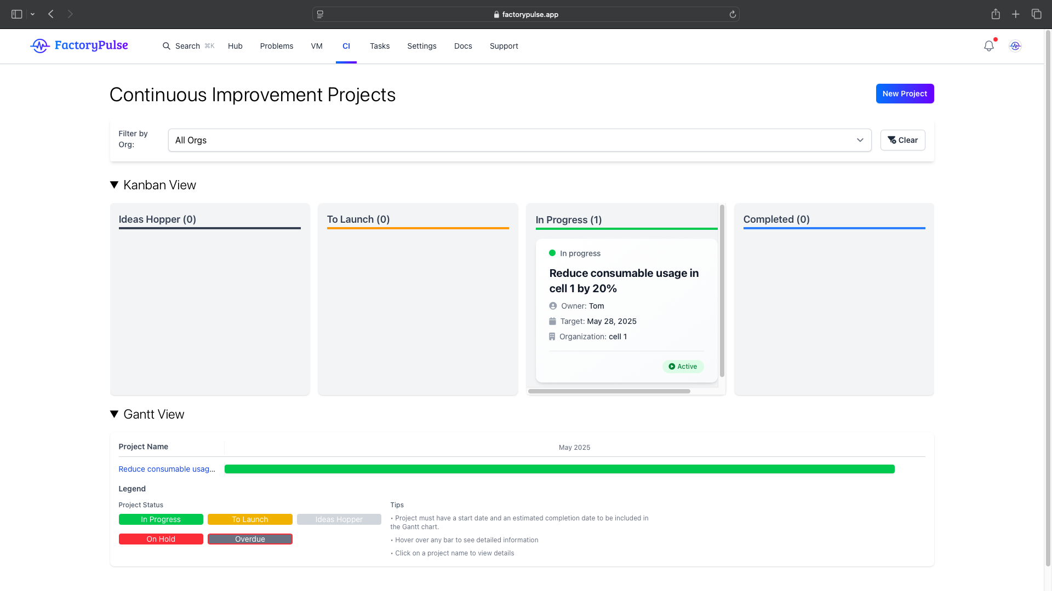Click the In Progress column vertical scrollbar
The width and height of the screenshot is (1052, 591).
point(722,291)
